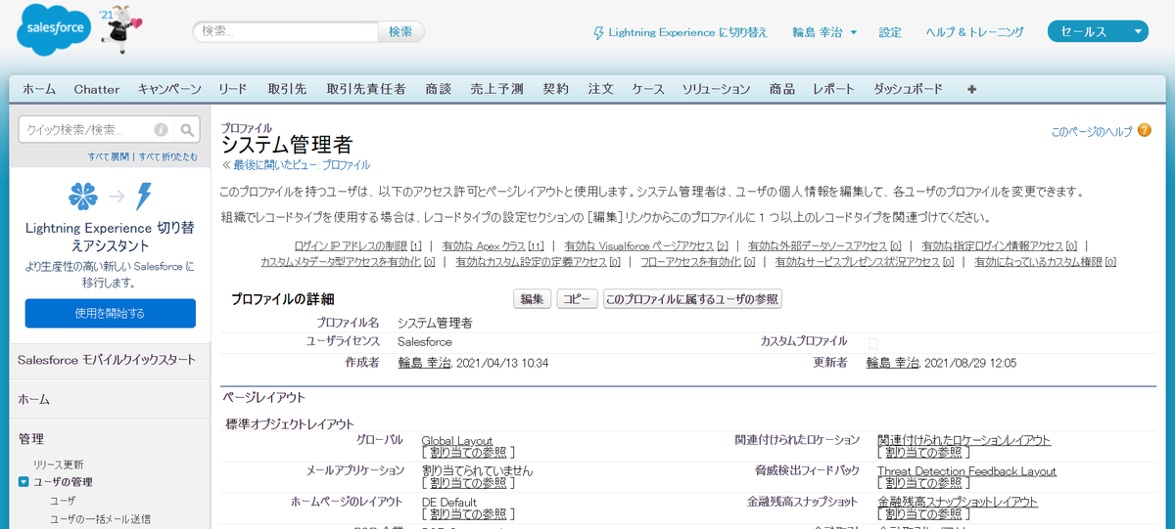
Task: Open ヘルプ & トレーニング link
Action: click(975, 32)
